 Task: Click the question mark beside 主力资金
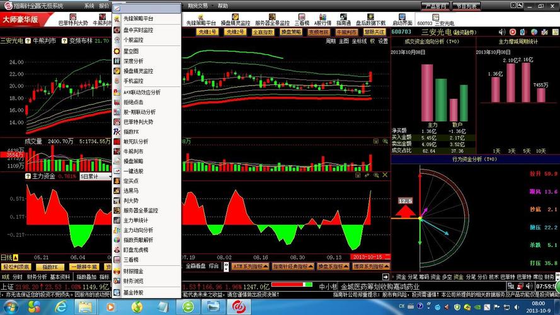click(x=28, y=176)
